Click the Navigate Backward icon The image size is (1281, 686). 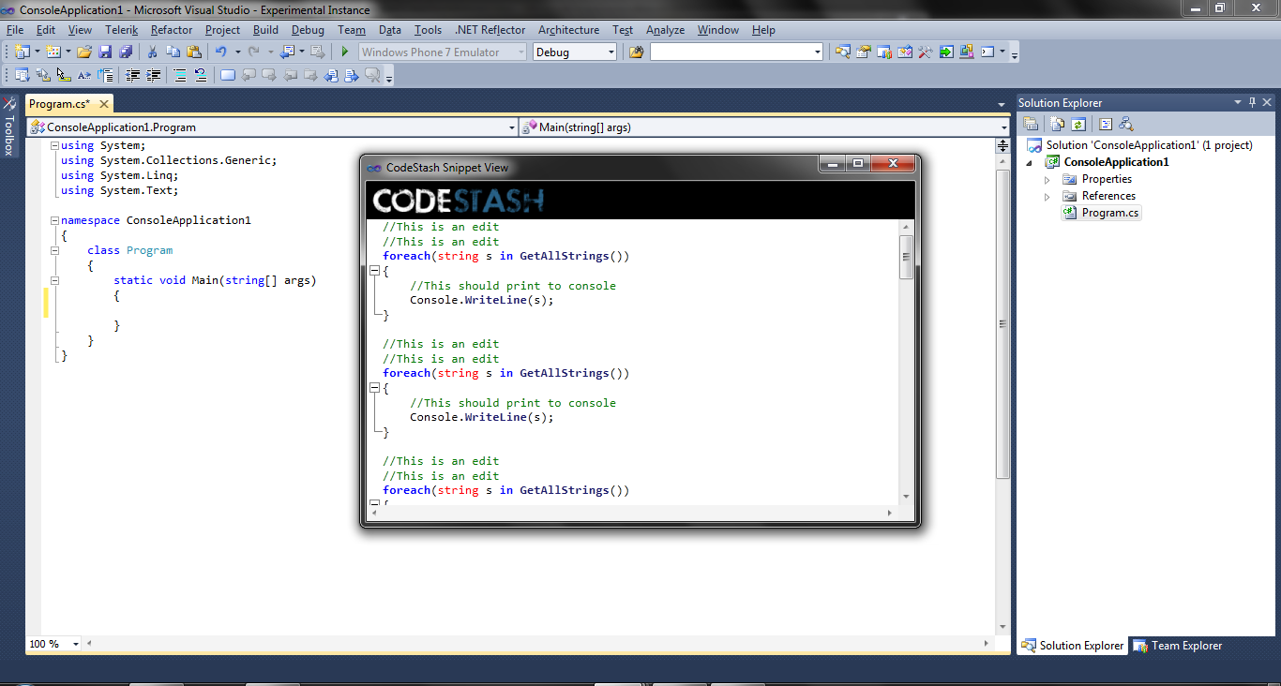(286, 52)
